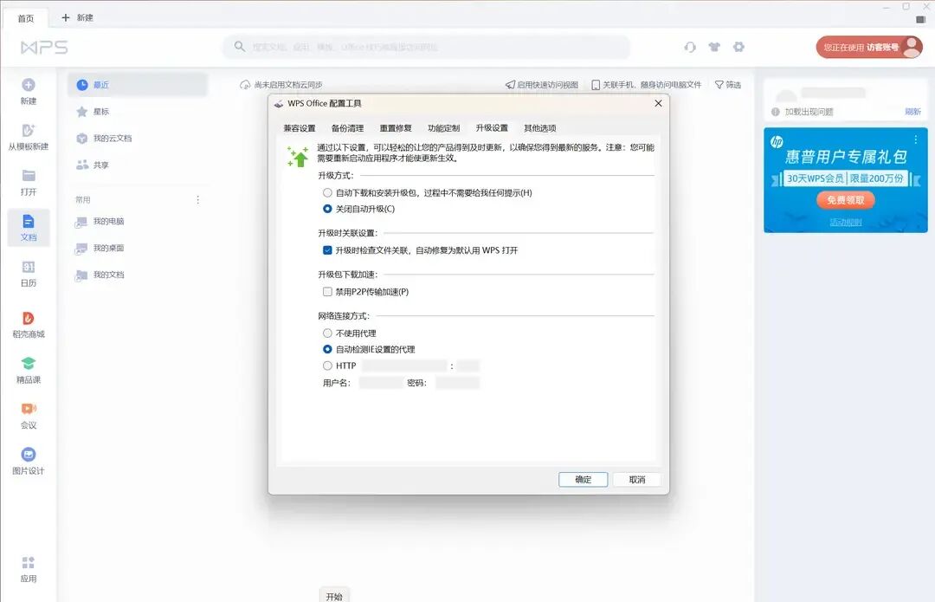Image resolution: width=935 pixels, height=602 pixels.
Task: Open the settings gear icon in header
Action: [738, 47]
